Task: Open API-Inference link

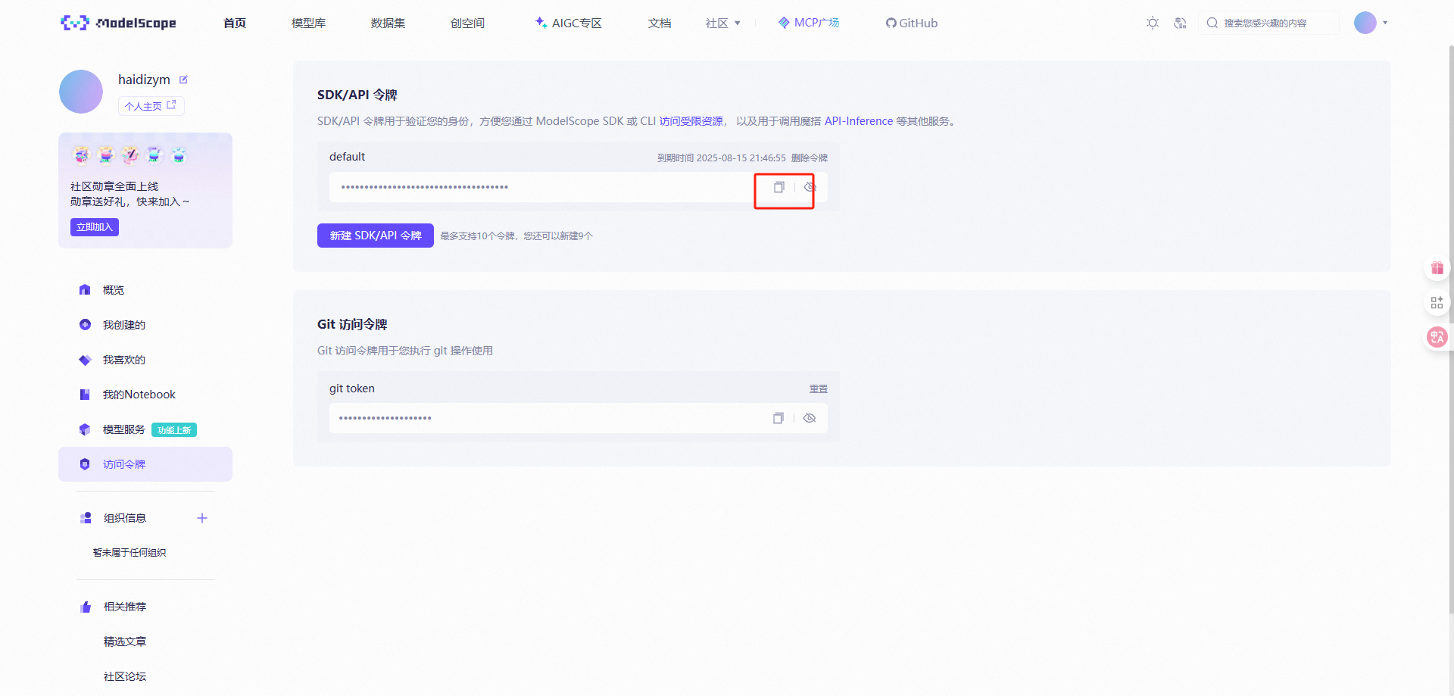Action: click(x=859, y=121)
